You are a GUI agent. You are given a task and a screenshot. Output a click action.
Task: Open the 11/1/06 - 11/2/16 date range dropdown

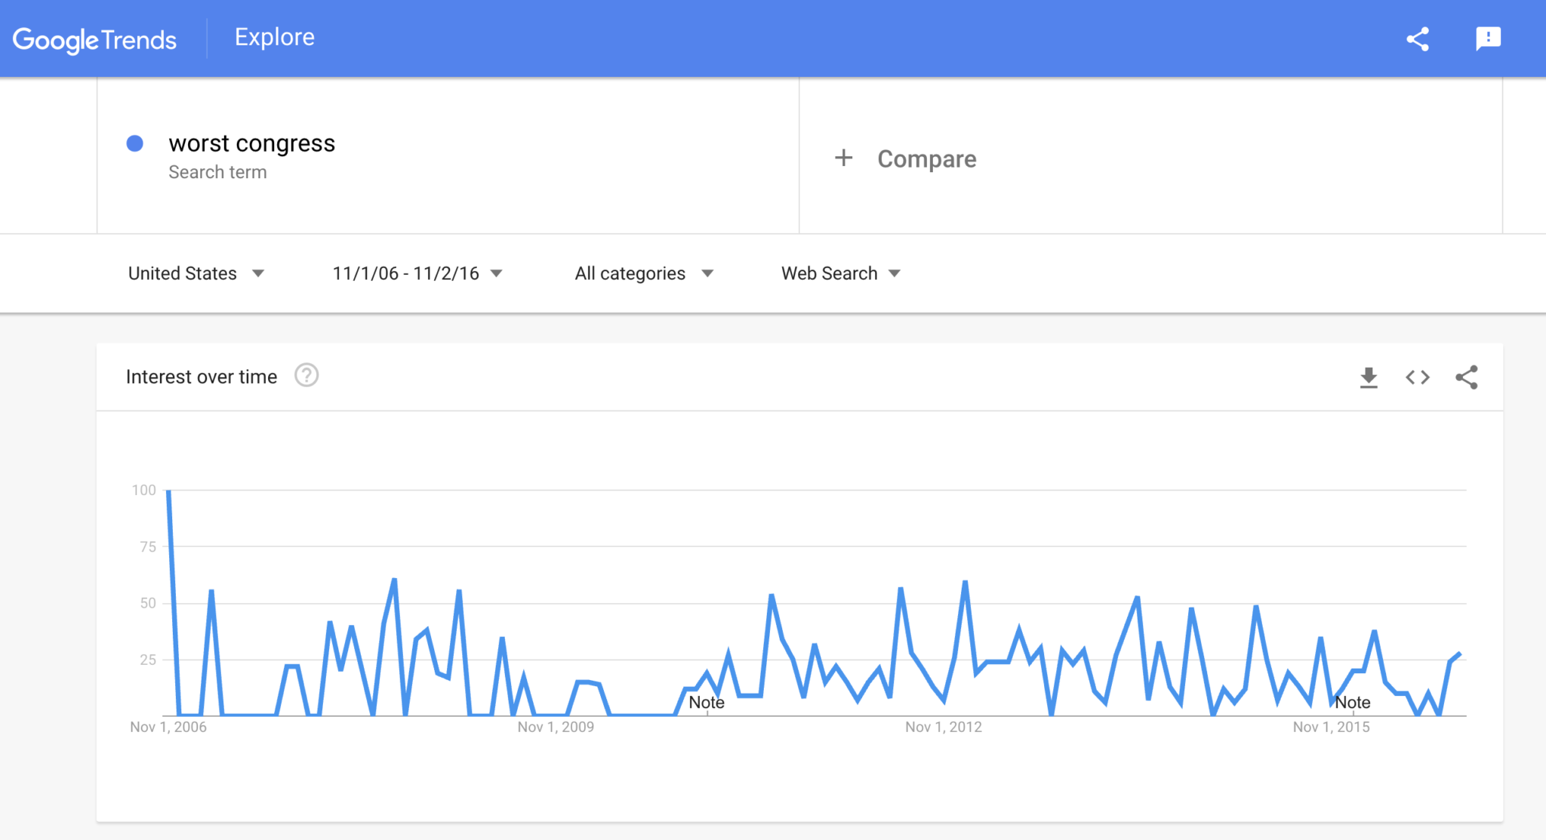[x=417, y=273]
